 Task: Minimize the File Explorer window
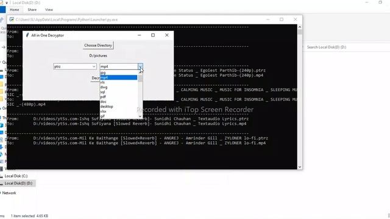click(367, 2)
